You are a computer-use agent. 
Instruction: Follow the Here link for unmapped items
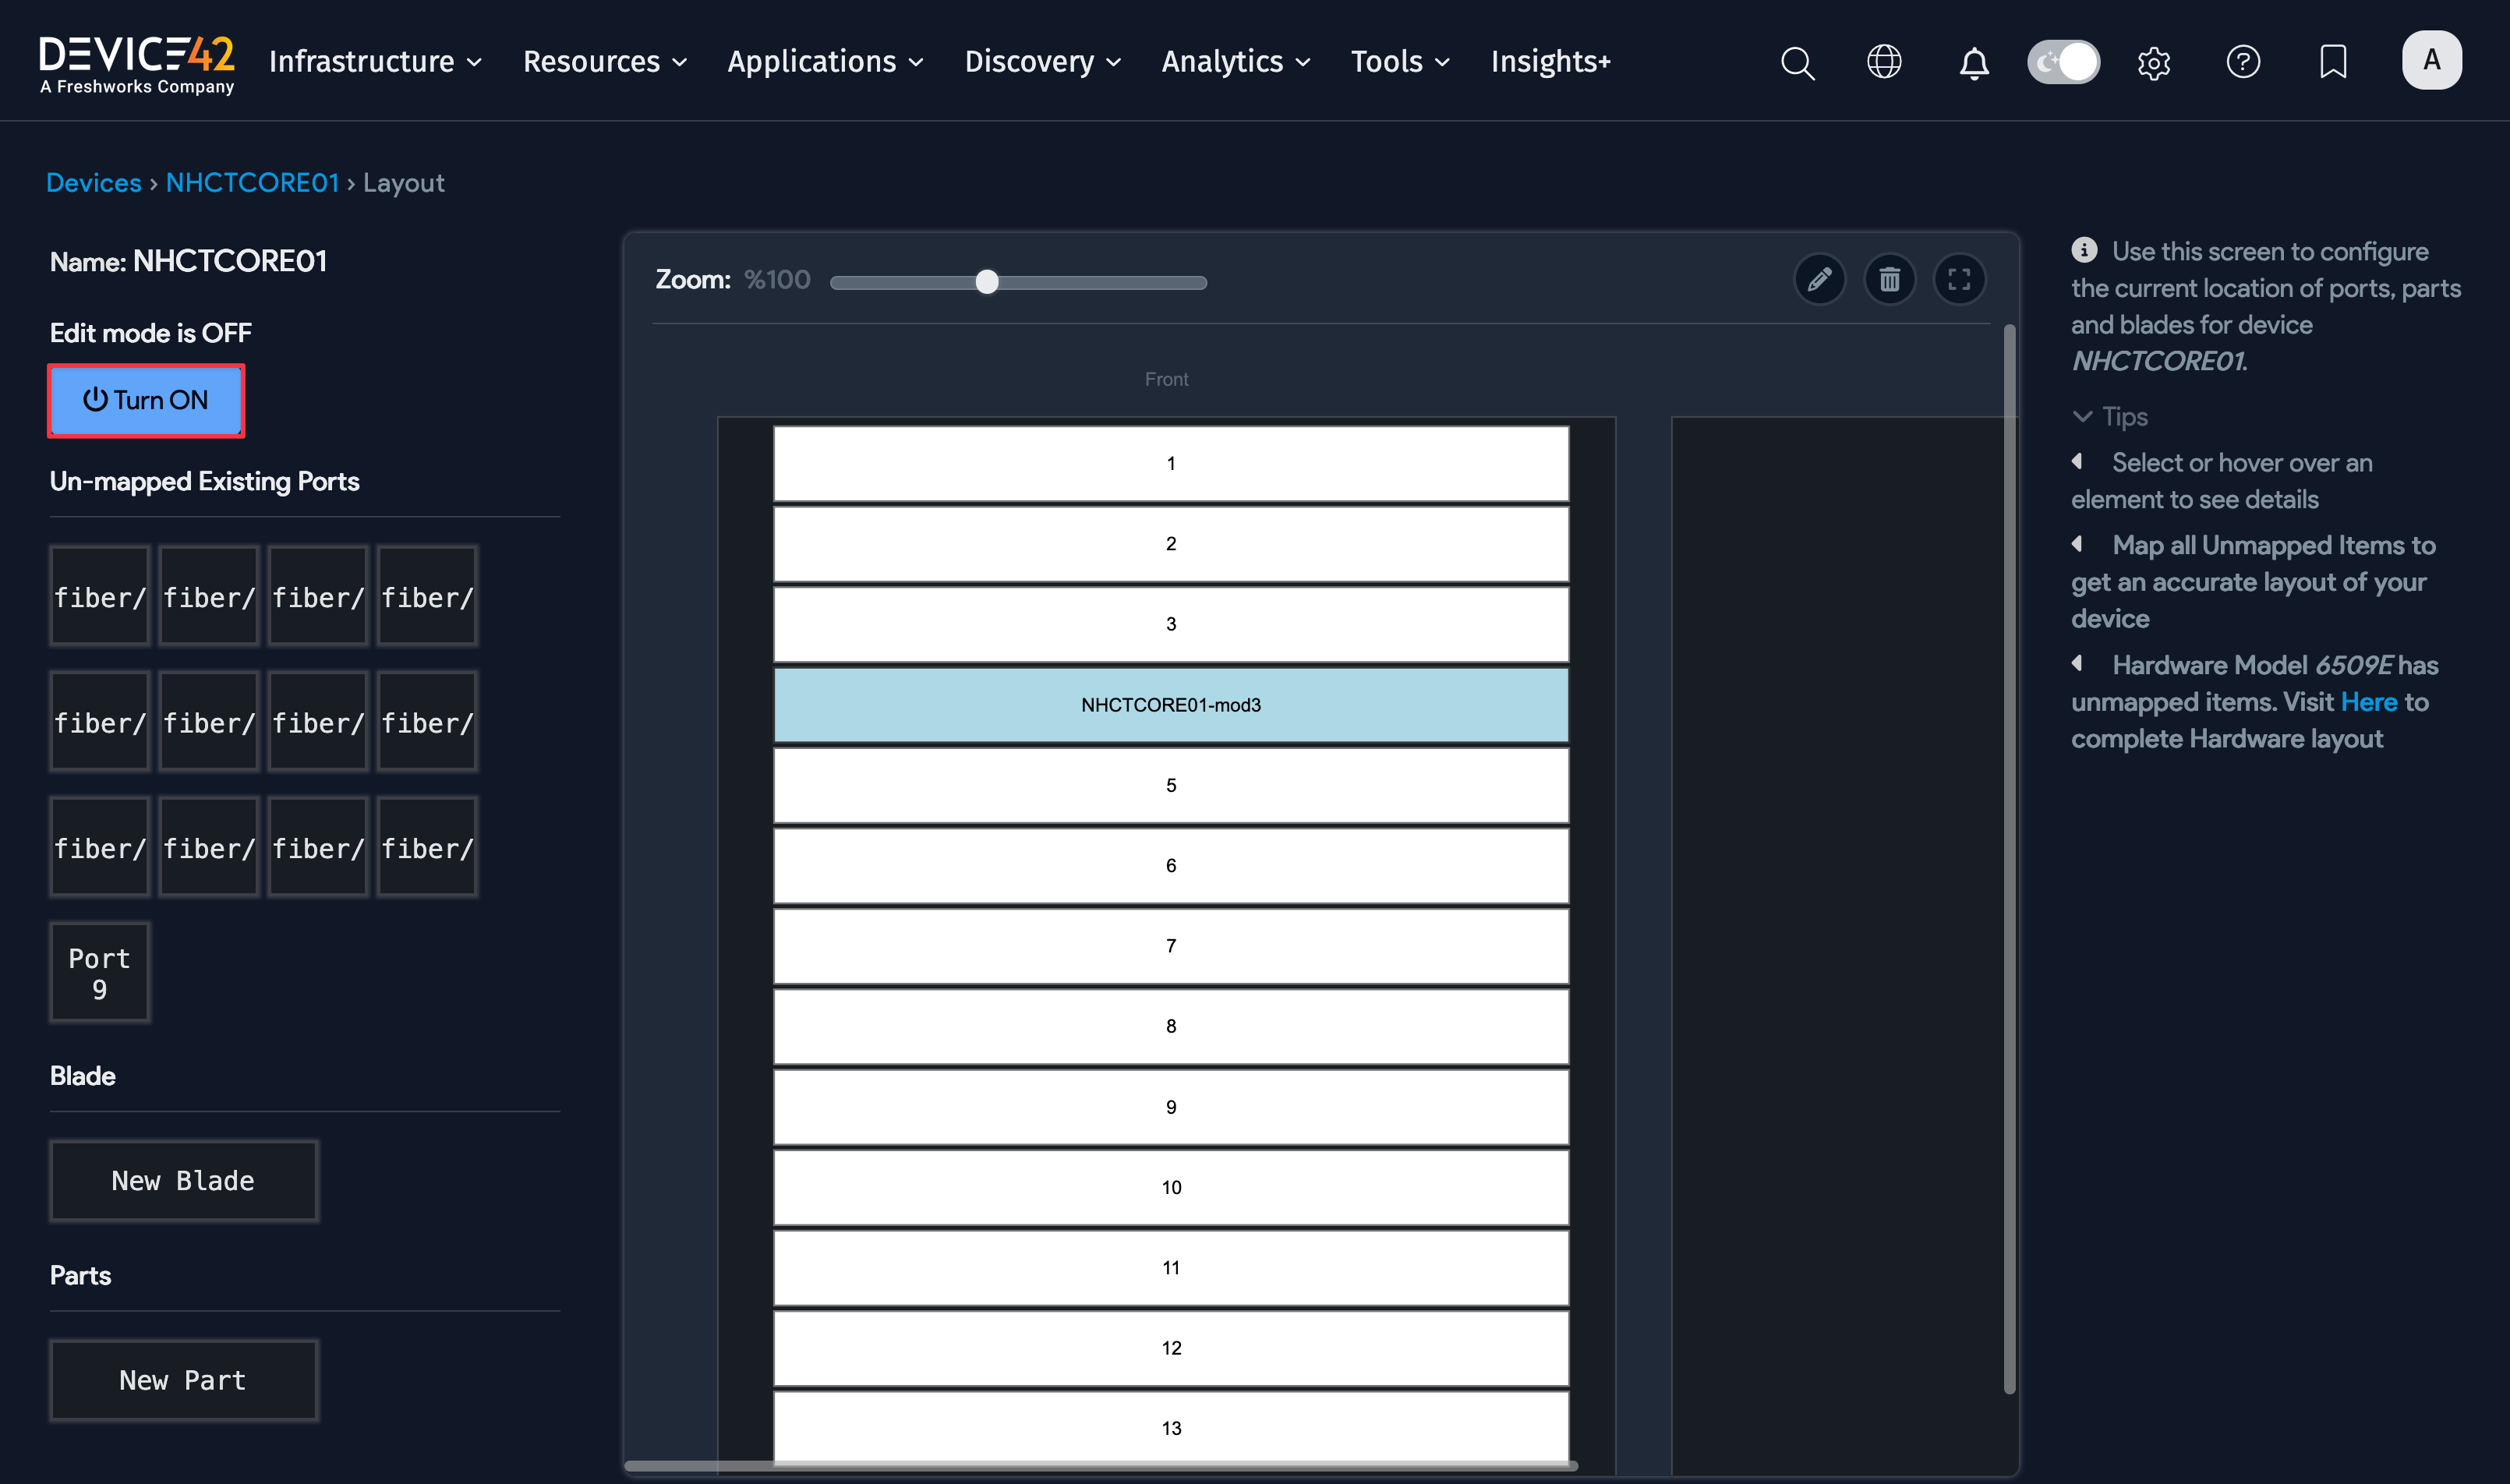click(x=2370, y=701)
